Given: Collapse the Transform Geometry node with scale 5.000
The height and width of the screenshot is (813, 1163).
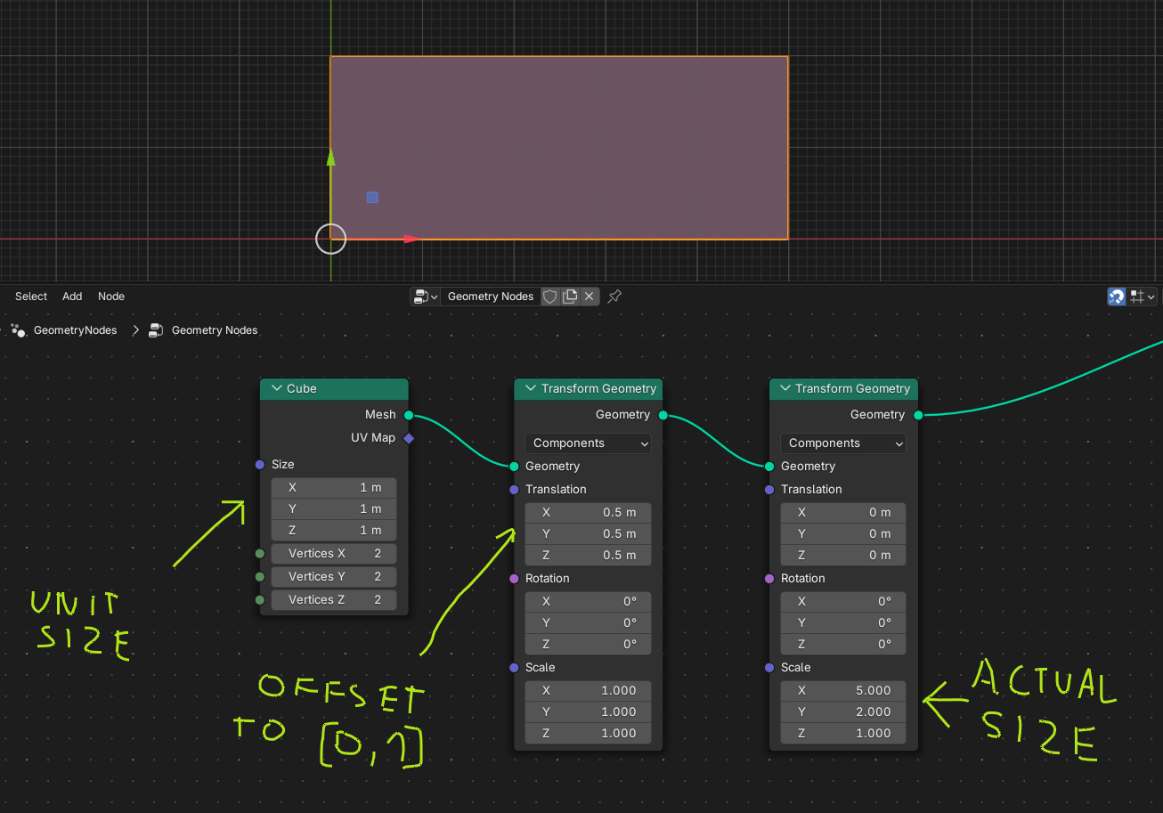Looking at the screenshot, I should click(x=785, y=389).
